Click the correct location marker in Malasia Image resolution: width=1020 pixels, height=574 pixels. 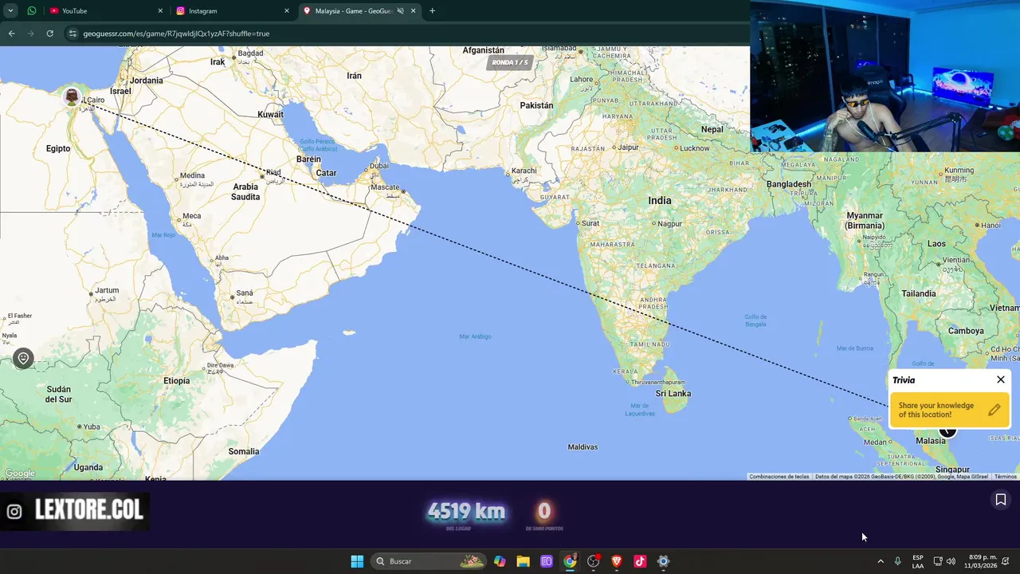tap(947, 432)
